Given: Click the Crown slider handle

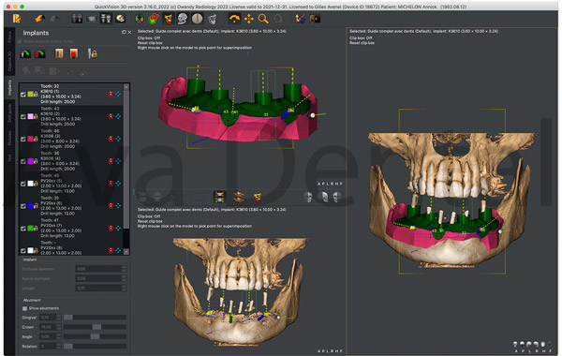Looking at the screenshot, I should pyautogui.click(x=96, y=327).
